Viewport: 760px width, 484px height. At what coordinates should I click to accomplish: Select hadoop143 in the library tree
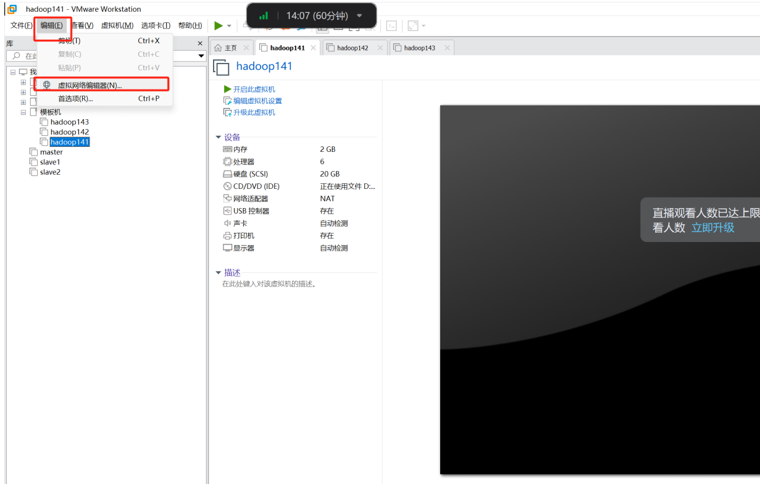(70, 122)
